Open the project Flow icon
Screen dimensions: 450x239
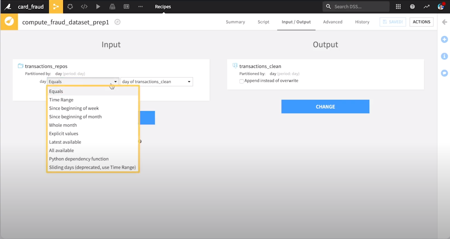click(x=56, y=7)
